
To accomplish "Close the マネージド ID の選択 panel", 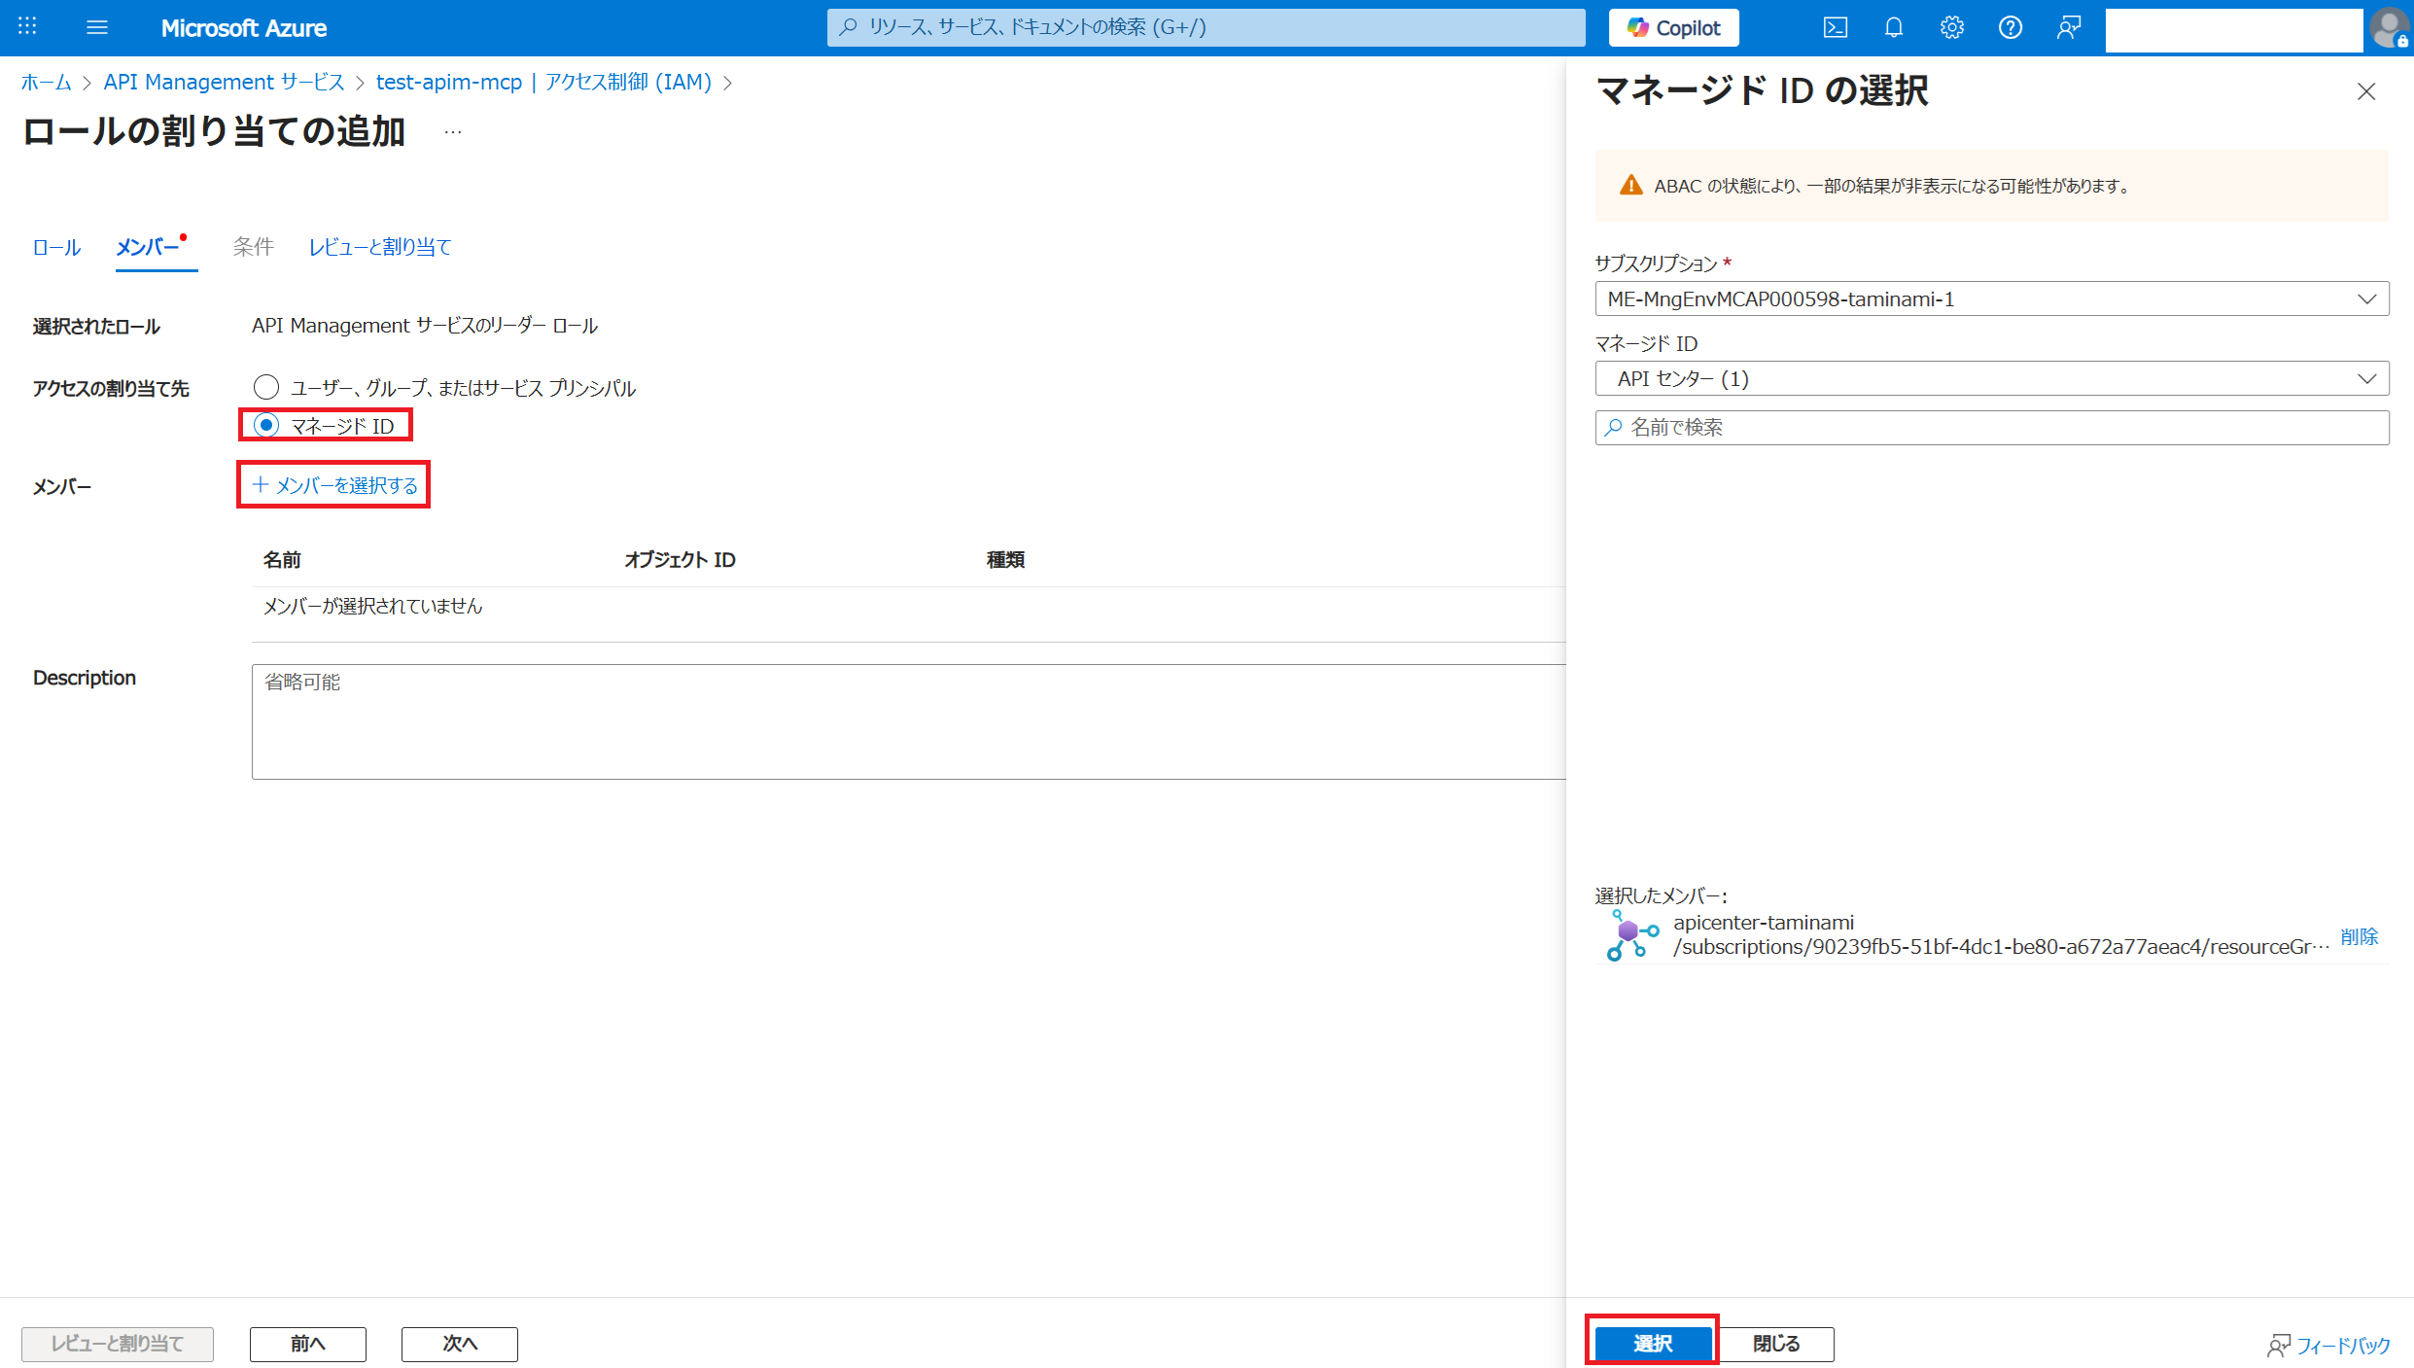I will [2365, 91].
